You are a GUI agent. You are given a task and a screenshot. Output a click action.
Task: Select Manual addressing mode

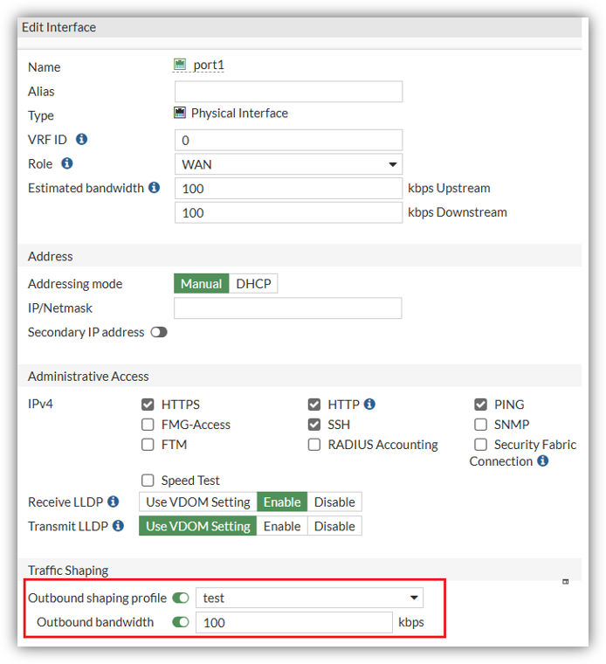(x=201, y=284)
